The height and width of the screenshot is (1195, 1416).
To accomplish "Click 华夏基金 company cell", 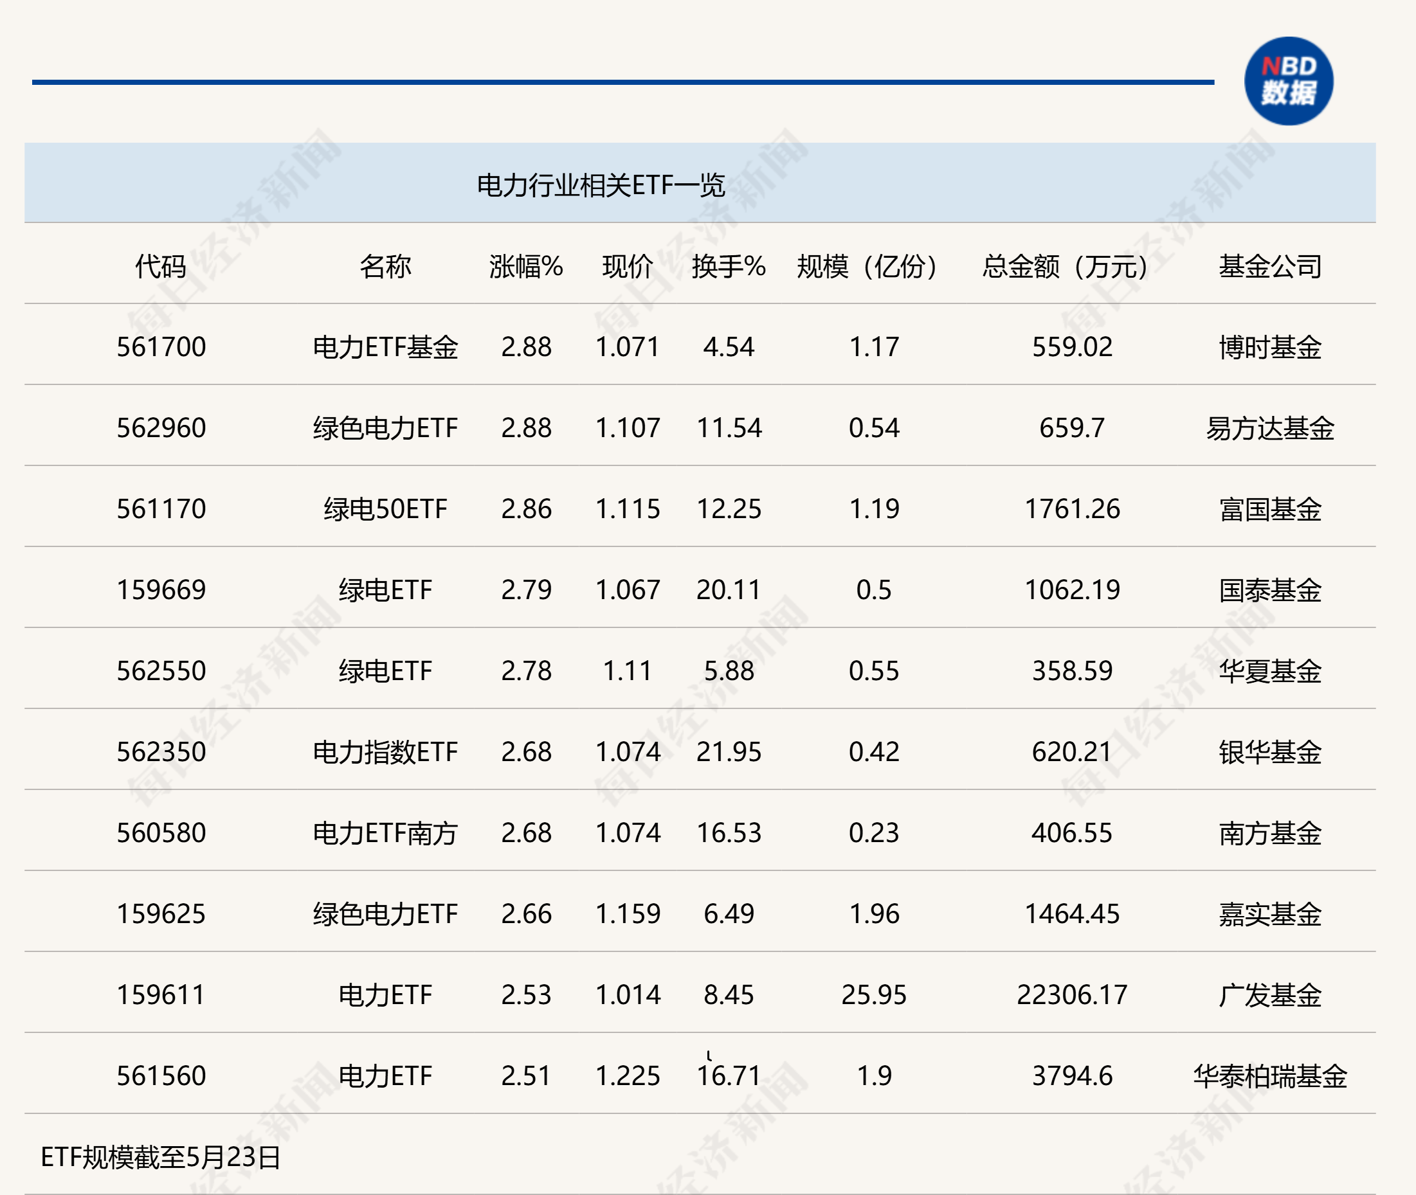I will pyautogui.click(x=1269, y=670).
